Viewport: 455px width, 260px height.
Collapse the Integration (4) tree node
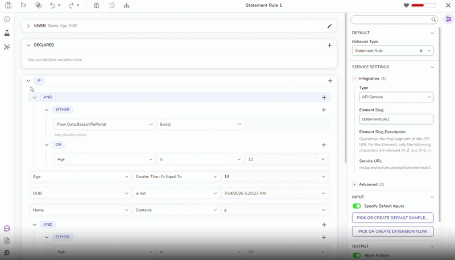pos(354,79)
